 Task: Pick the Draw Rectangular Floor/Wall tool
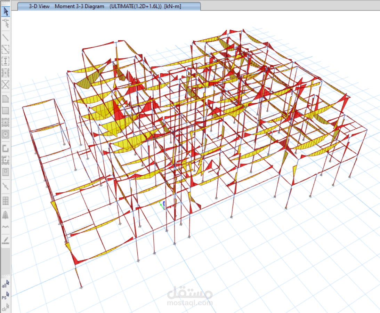pos(6,111)
